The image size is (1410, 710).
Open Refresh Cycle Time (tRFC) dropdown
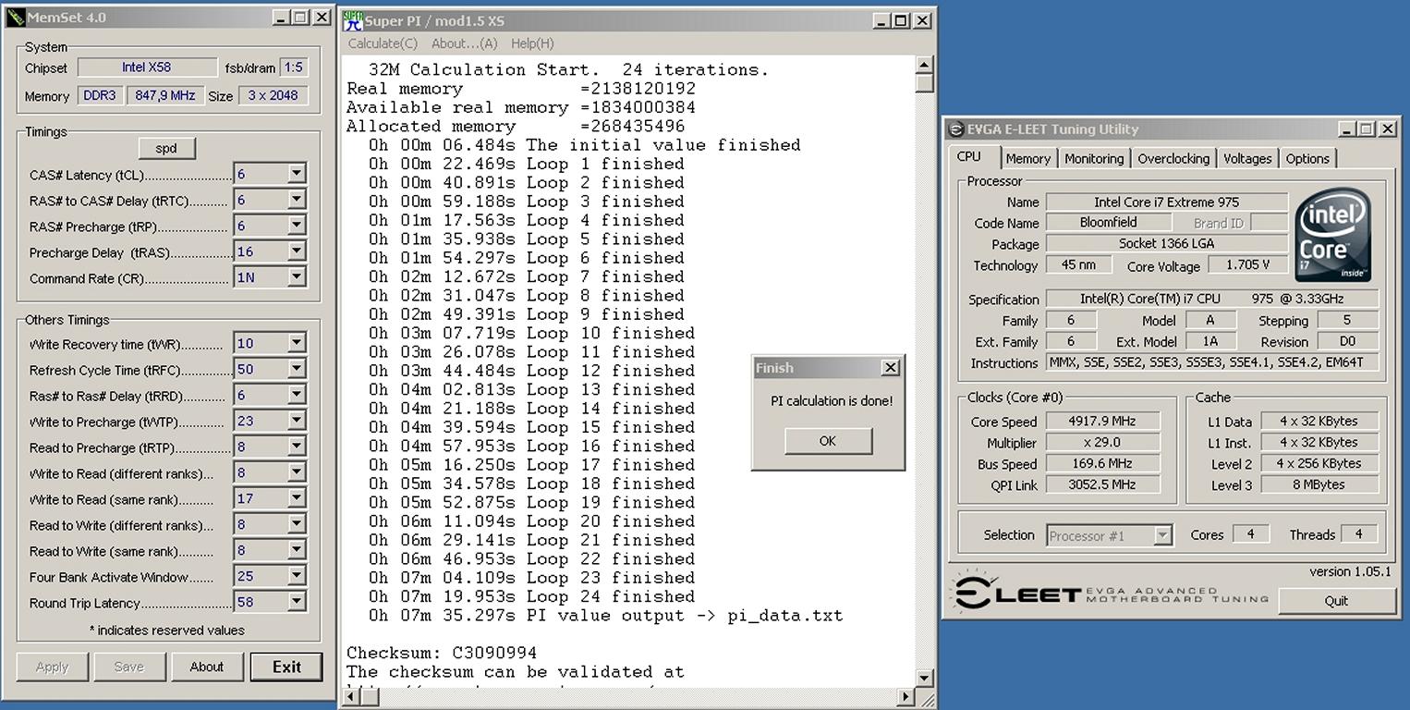[x=296, y=369]
